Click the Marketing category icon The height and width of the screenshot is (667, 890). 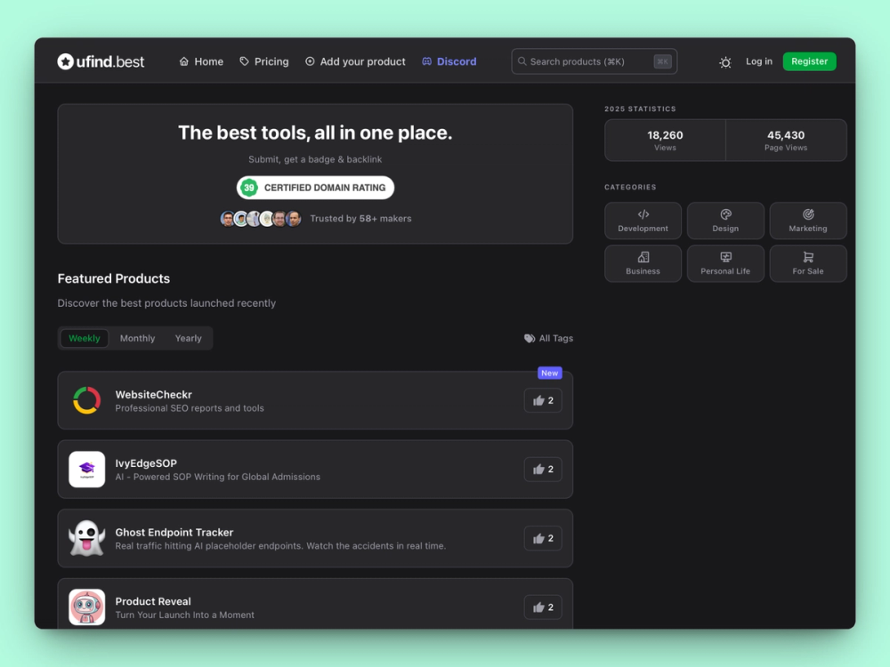(x=808, y=215)
